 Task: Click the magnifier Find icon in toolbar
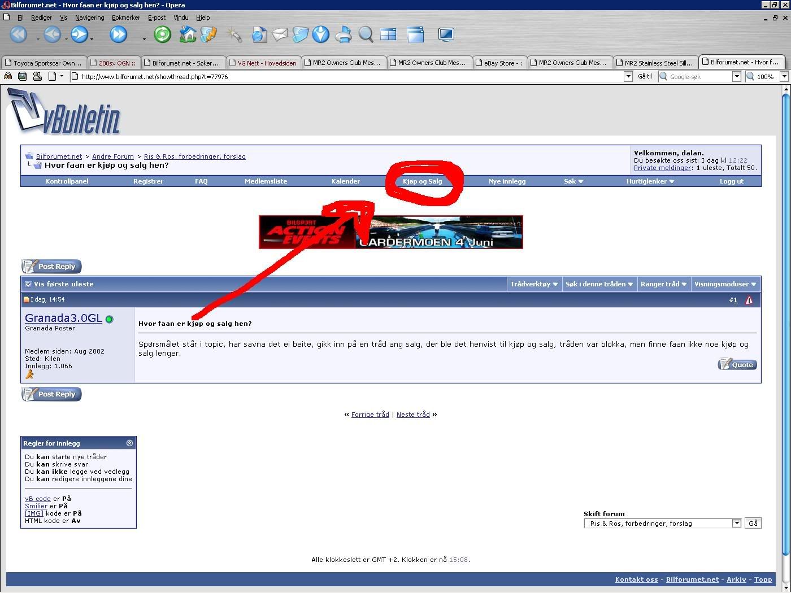pyautogui.click(x=366, y=34)
